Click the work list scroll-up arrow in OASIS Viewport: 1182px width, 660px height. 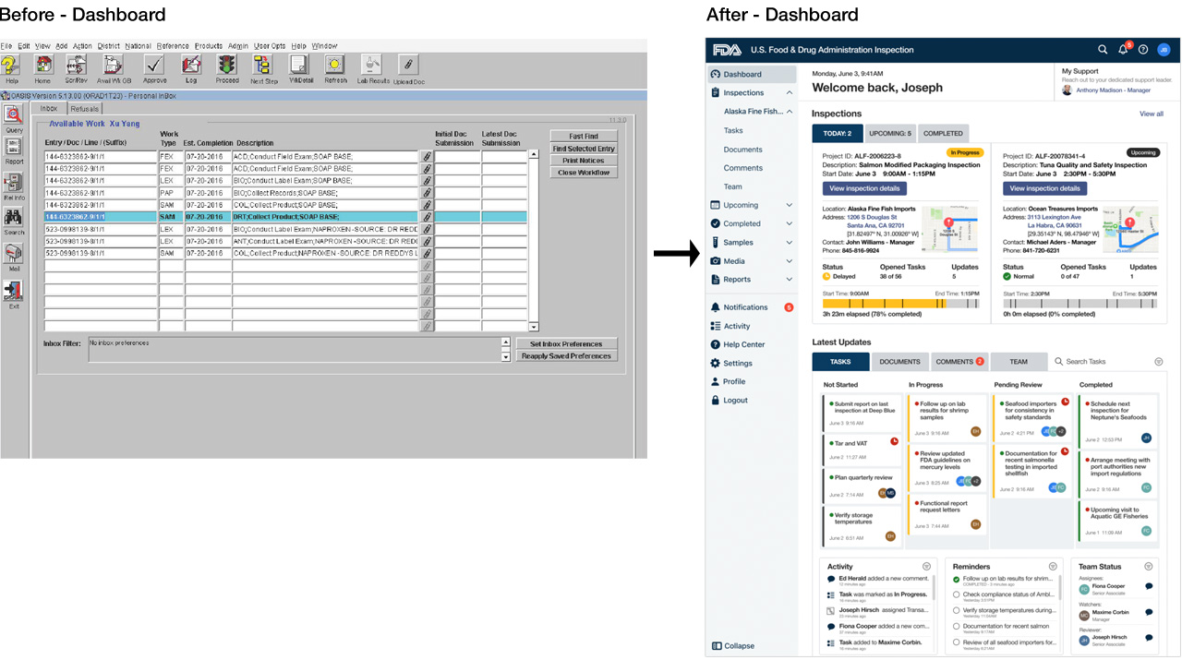point(534,155)
